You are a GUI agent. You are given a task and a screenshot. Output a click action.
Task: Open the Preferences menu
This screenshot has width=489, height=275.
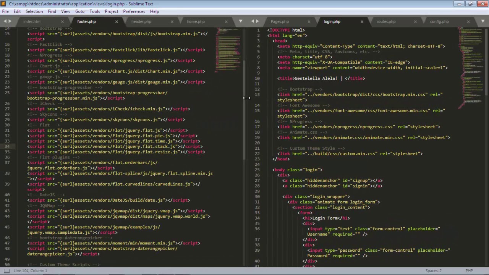134,11
